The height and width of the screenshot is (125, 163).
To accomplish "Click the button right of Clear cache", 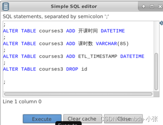I will (x=123, y=119).
